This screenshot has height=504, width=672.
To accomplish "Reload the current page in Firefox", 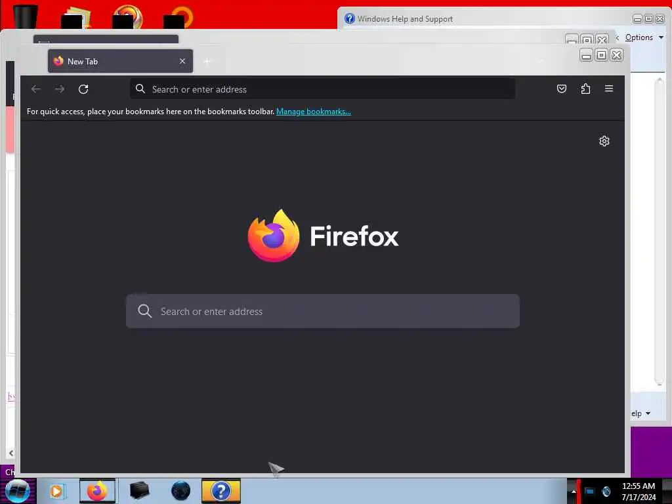I will pyautogui.click(x=83, y=89).
